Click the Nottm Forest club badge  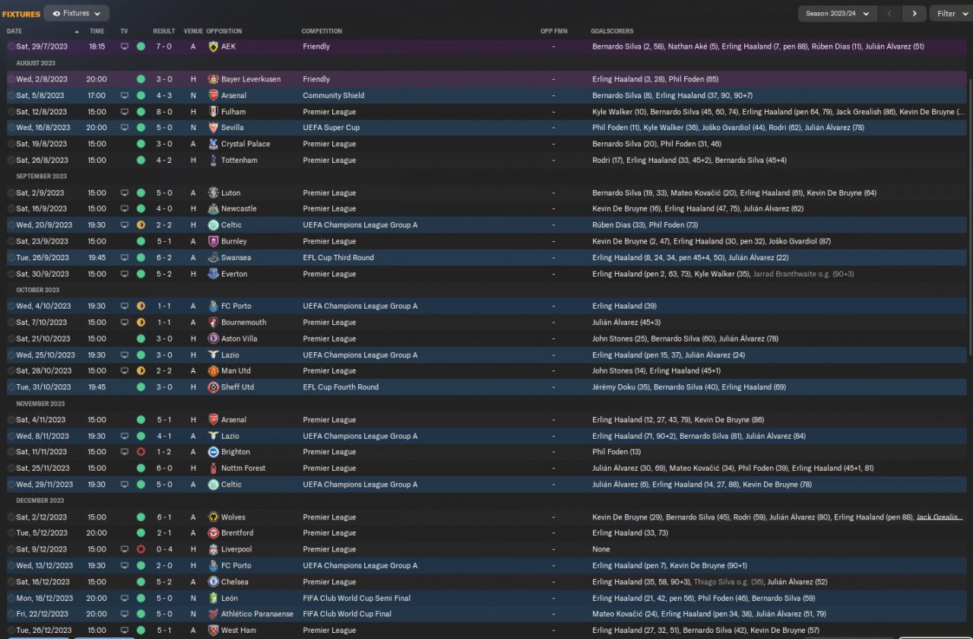tap(213, 468)
